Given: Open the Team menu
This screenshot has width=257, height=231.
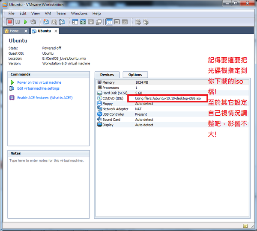Looking at the screenshot, I should click(x=61, y=13).
